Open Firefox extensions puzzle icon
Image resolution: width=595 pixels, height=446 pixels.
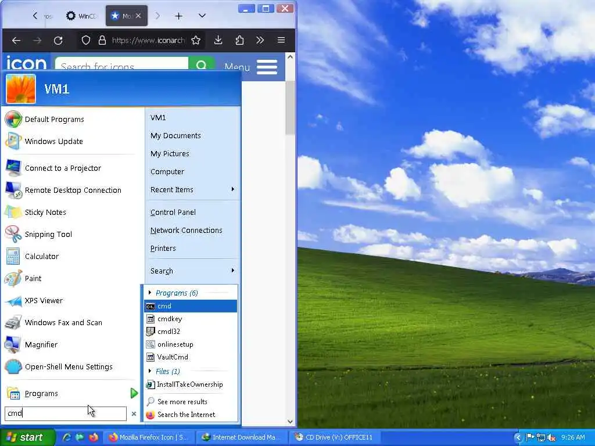click(239, 40)
